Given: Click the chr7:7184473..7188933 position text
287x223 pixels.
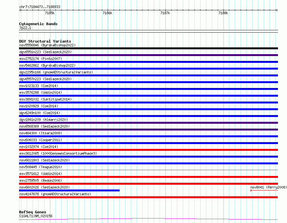Looking at the screenshot, I should 40,7.
